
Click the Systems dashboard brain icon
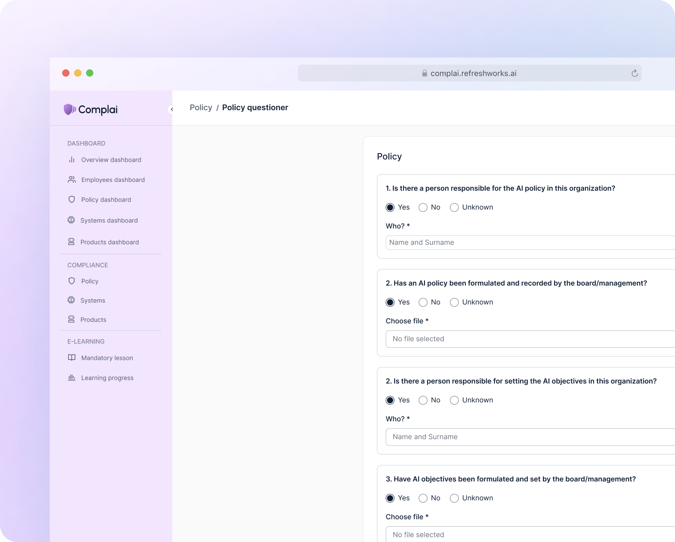[71, 220]
